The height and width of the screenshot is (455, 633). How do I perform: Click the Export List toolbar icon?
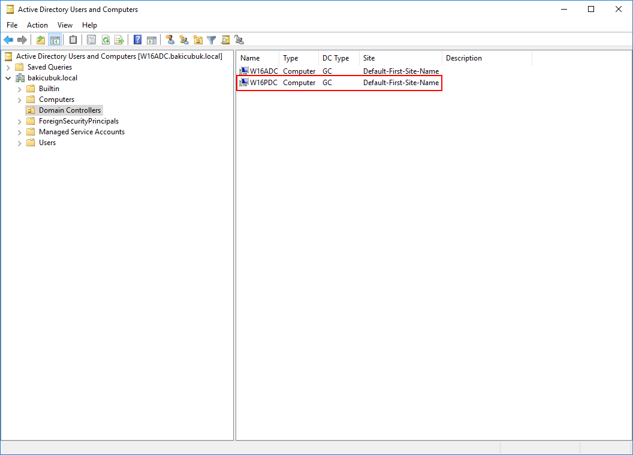(119, 40)
